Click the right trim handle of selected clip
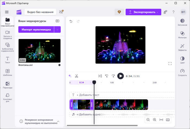Viewport: 190px width, 129px height. (92, 105)
